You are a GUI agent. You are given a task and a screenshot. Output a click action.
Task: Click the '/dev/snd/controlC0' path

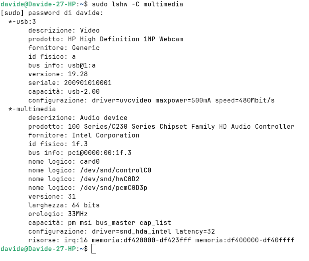pyautogui.click(x=116, y=170)
